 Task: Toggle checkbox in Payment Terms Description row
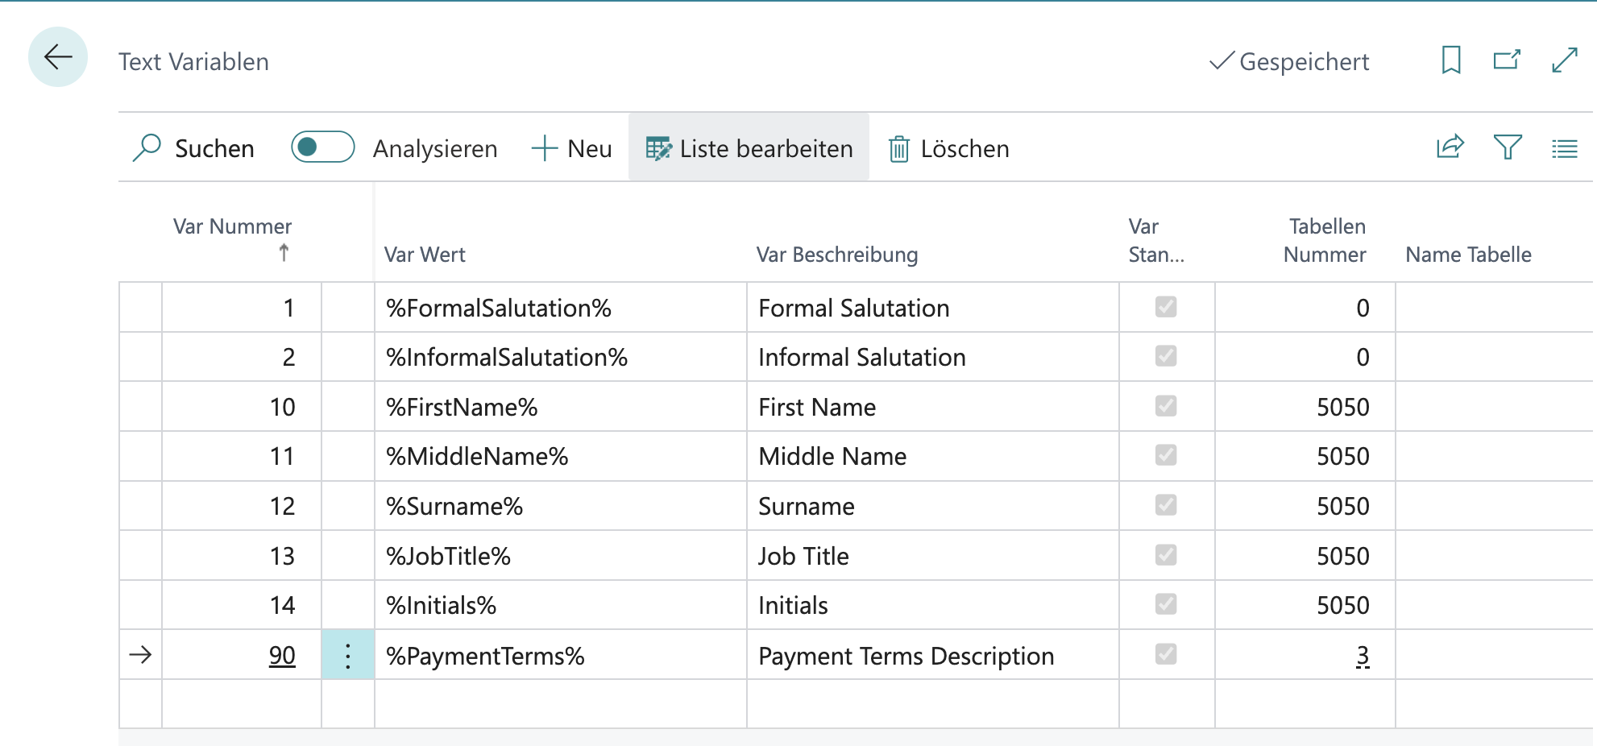pos(1166,654)
